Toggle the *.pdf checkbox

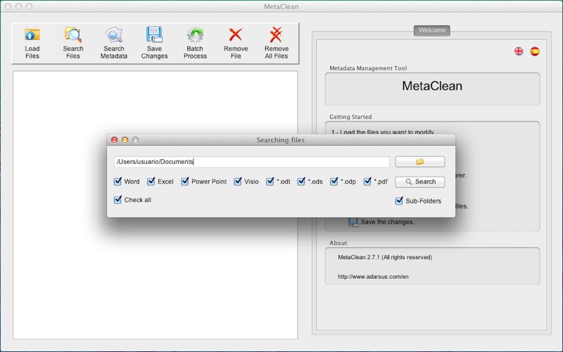click(367, 182)
